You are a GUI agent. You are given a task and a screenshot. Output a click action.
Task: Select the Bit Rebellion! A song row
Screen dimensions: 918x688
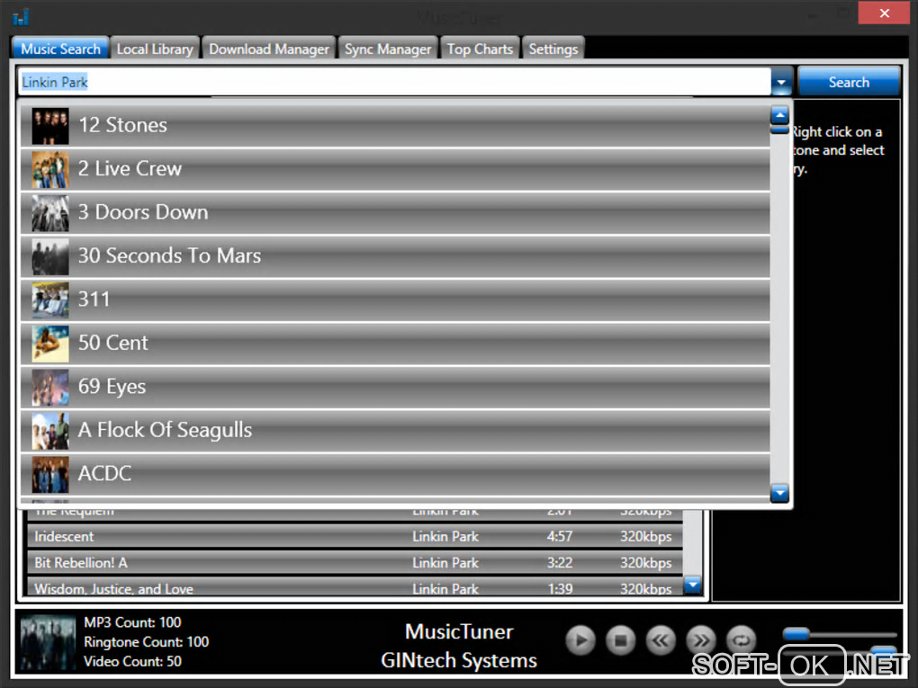coord(355,563)
